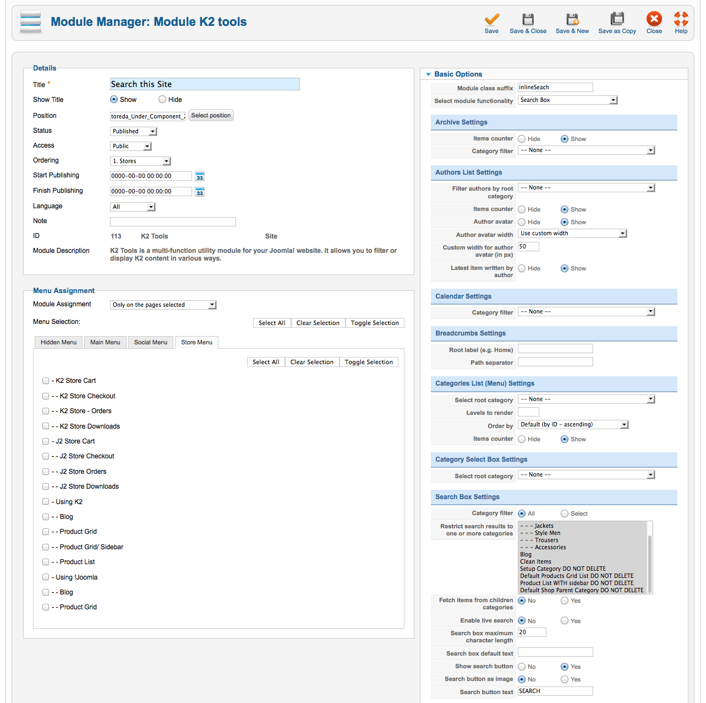Click the Save toolbar icon
The image size is (706, 703).
click(x=491, y=19)
